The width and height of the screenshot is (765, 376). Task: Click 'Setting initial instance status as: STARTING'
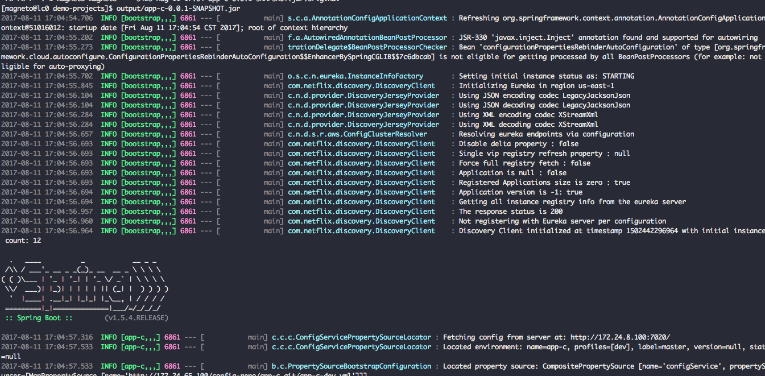(547, 76)
